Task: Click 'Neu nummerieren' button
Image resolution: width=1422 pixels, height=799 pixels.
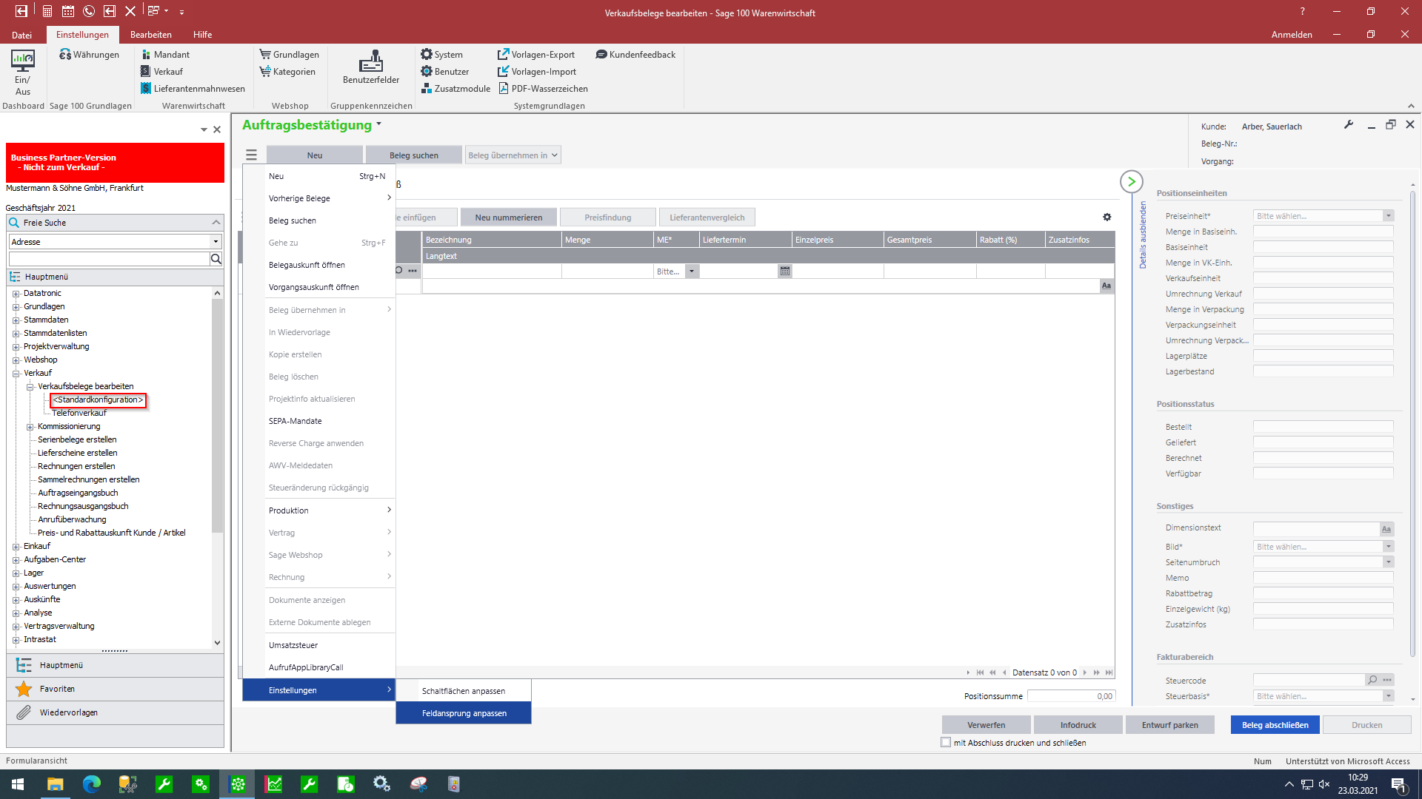Action: tap(508, 218)
